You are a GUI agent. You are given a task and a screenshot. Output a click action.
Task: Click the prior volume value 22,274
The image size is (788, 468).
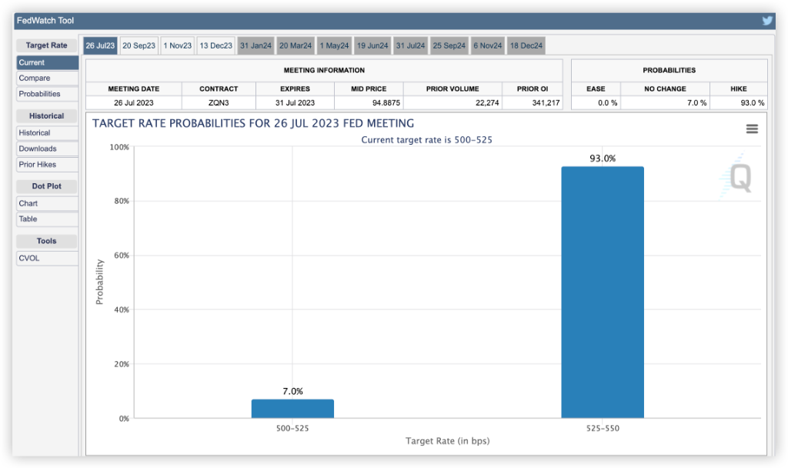(x=487, y=103)
